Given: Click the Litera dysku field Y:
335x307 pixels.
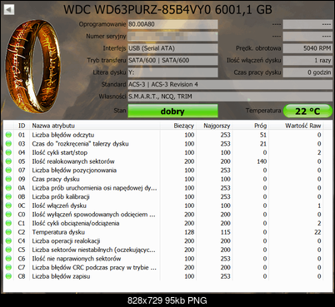Looking at the screenshot, I should coord(172,72).
